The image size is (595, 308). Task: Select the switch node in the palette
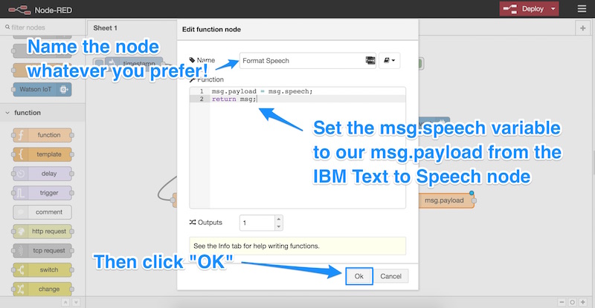tap(42, 269)
